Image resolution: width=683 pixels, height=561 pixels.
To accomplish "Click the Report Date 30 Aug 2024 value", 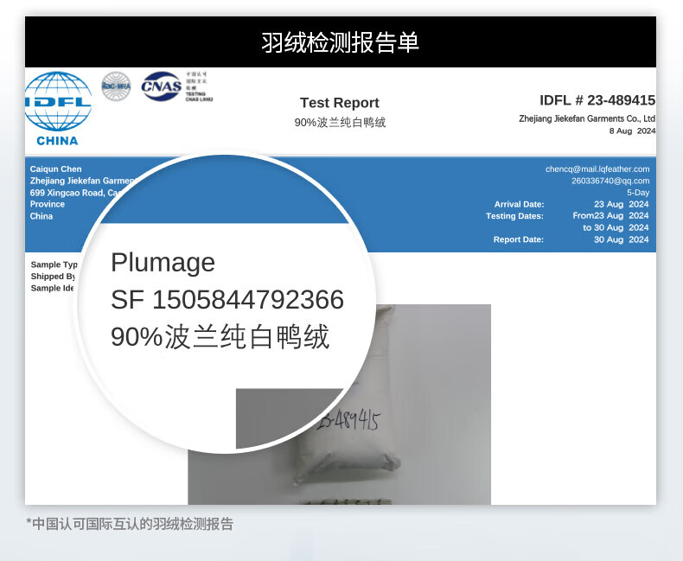I will coord(620,239).
